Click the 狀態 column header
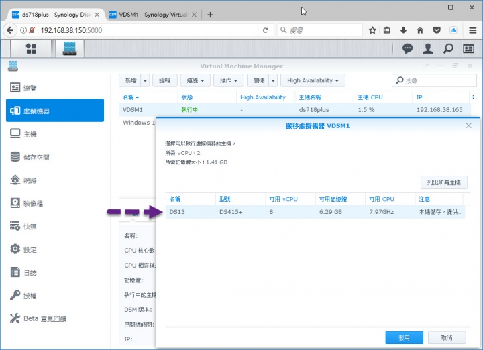 click(207, 97)
